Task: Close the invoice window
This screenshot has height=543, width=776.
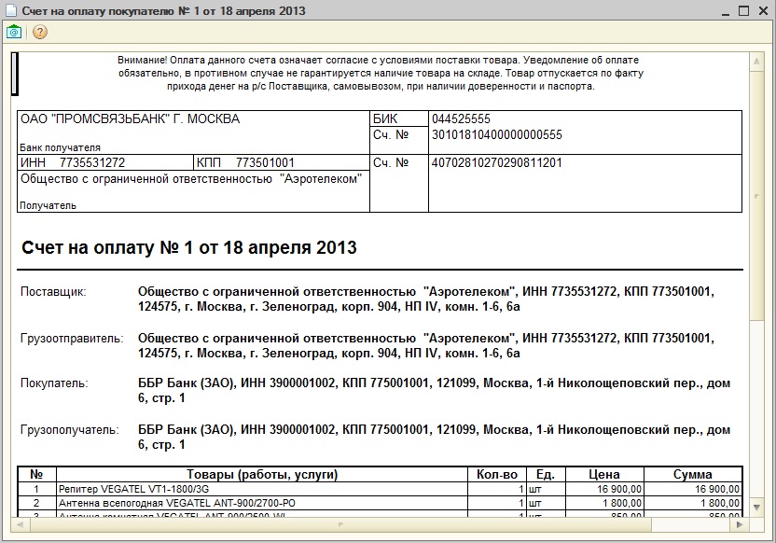Action: [x=763, y=10]
